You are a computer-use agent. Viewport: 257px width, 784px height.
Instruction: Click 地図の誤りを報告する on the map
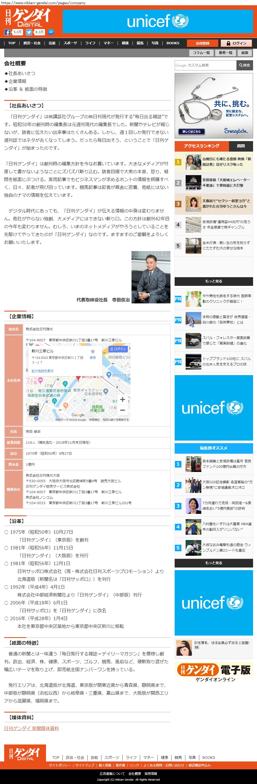point(116,420)
